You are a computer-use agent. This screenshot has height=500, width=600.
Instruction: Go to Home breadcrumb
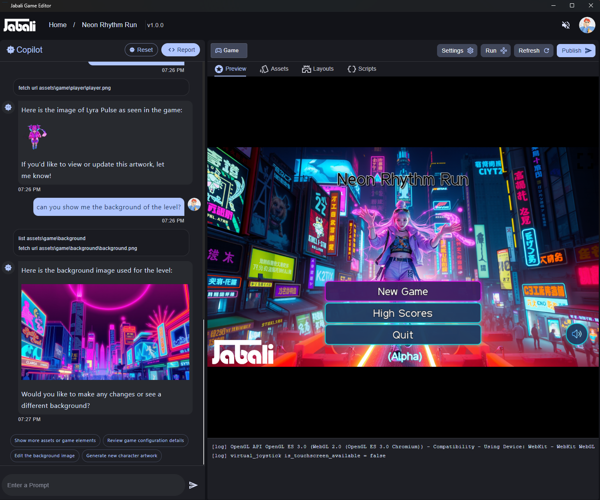(58, 25)
